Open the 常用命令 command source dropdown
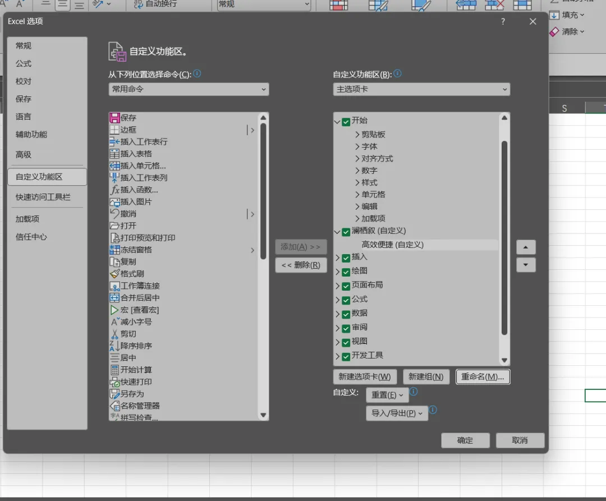Image resolution: width=606 pixels, height=501 pixels. coord(189,89)
